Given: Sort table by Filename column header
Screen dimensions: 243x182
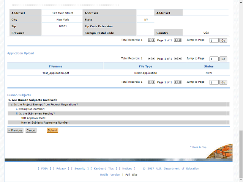Looking at the screenshot, I should (x=55, y=66).
